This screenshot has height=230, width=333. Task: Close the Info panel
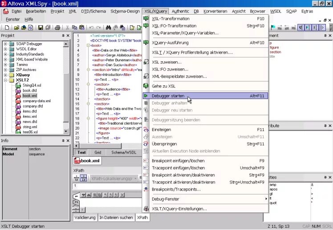(x=68, y=141)
